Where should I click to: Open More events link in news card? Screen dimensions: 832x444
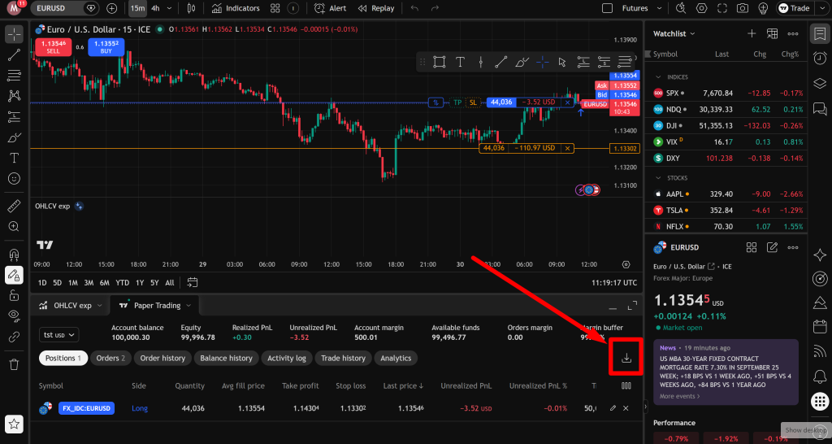coord(680,396)
